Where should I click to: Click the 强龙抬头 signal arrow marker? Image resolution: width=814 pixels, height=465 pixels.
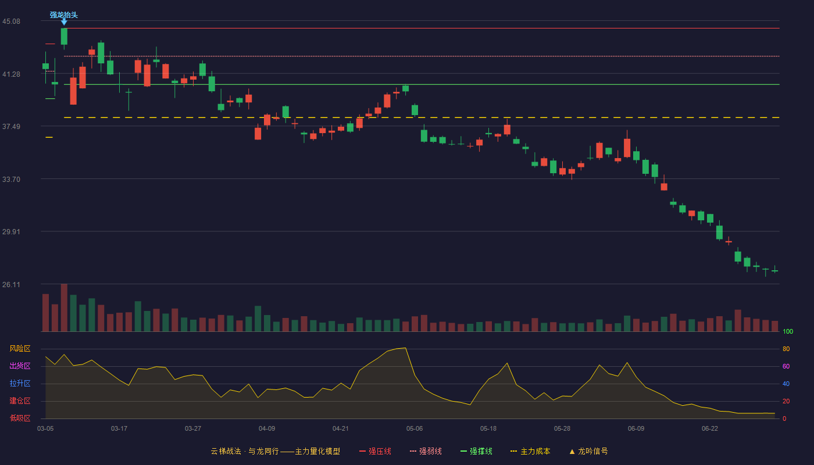(x=64, y=22)
